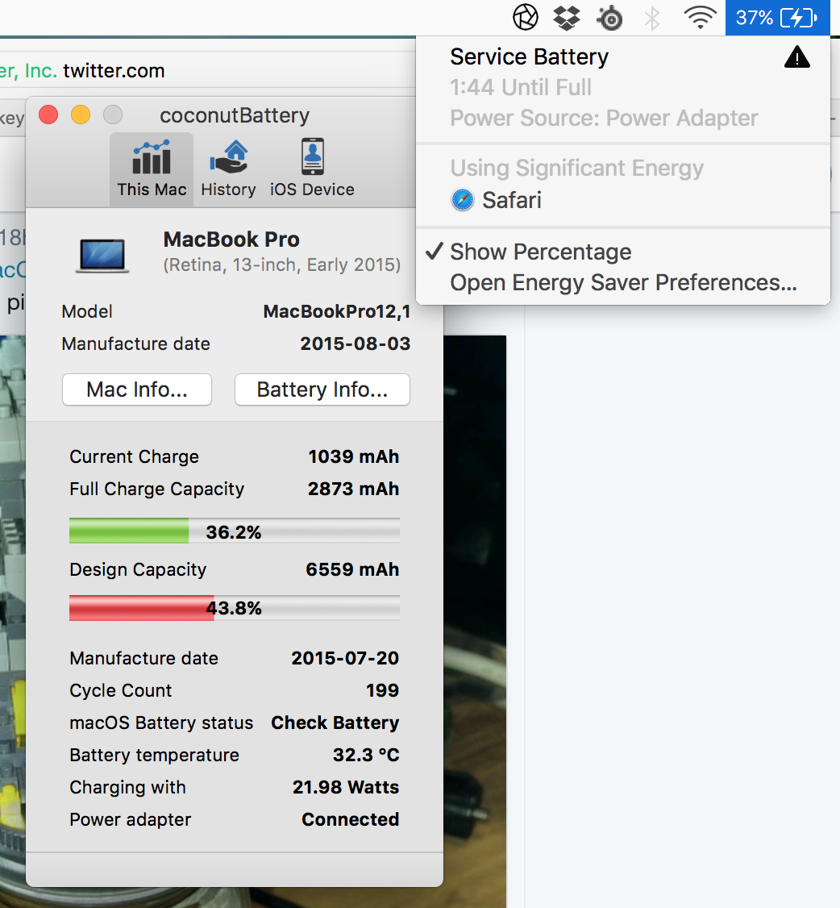Click the 37% battery menu bar item
The width and height of the screenshot is (840, 908).
click(777, 18)
